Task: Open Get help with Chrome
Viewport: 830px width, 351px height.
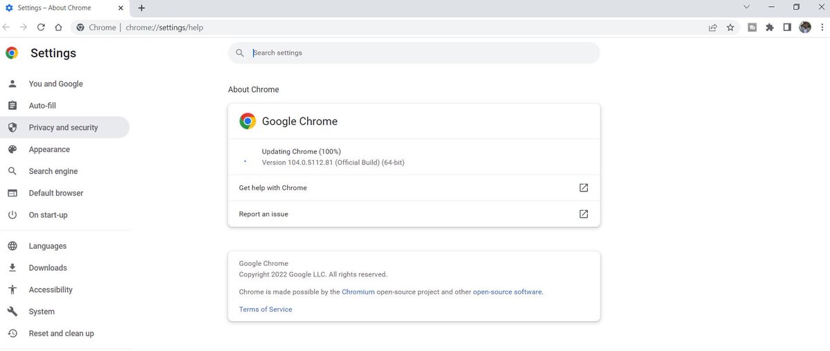Action: (x=414, y=188)
